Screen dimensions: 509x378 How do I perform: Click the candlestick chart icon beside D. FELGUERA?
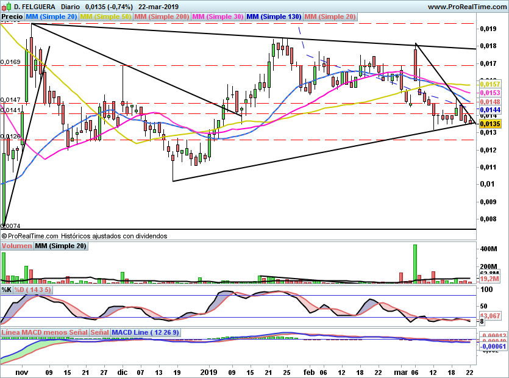click(6, 7)
